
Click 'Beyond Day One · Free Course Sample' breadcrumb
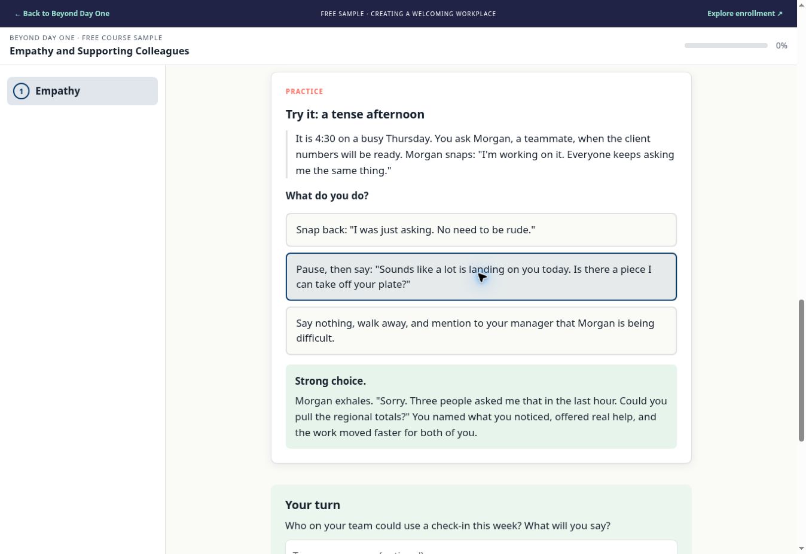pos(86,38)
